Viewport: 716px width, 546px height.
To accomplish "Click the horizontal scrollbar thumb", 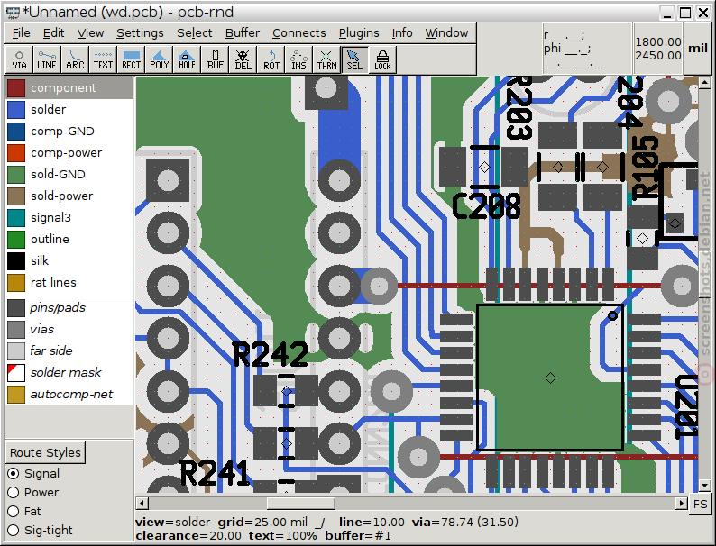I will point(301,503).
